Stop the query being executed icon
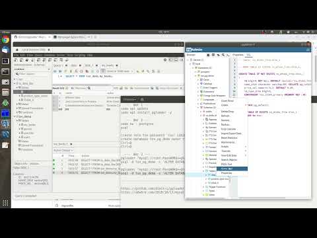The height and width of the screenshot is (238, 317). coord(81,71)
